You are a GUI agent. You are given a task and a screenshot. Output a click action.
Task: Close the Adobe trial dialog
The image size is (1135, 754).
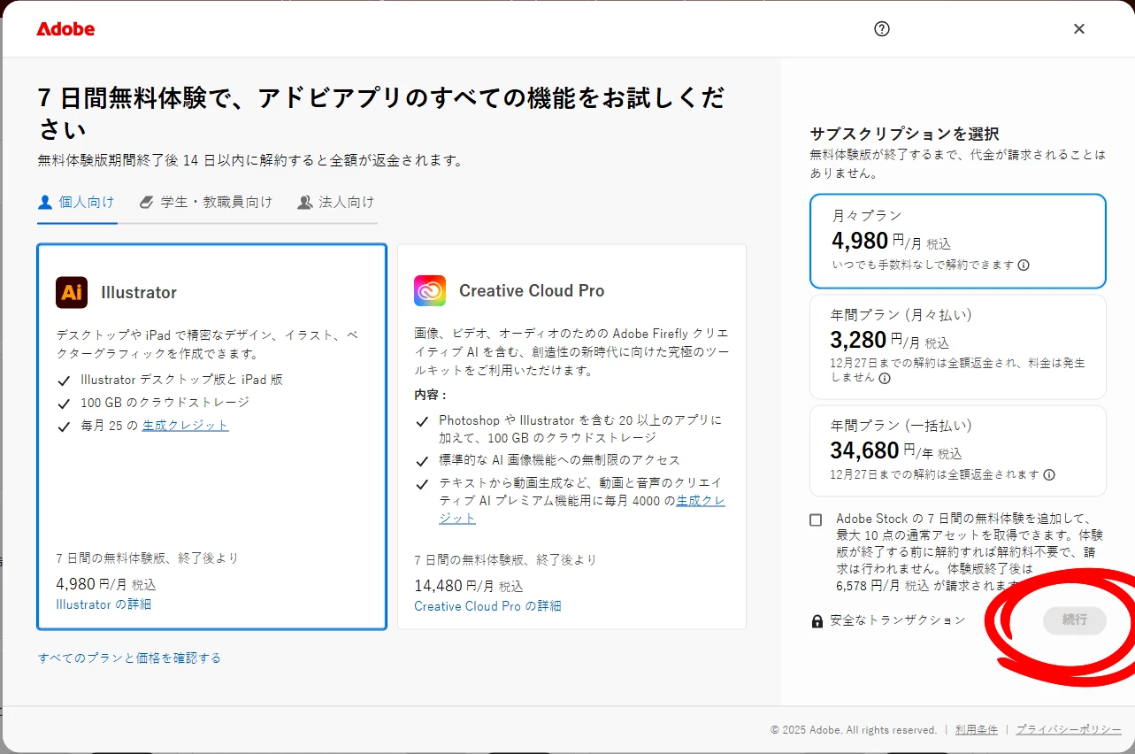tap(1079, 28)
